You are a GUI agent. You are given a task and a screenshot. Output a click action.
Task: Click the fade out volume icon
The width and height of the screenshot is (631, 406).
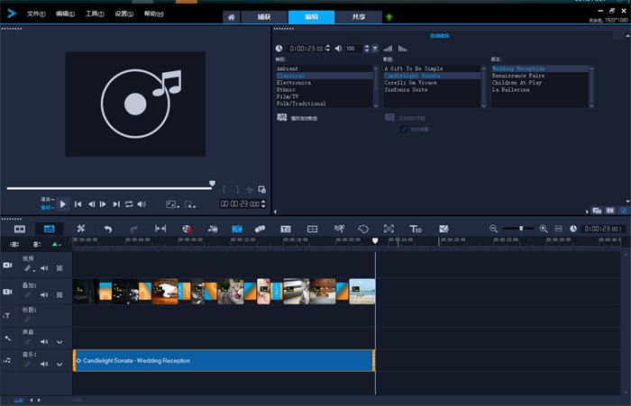(403, 48)
